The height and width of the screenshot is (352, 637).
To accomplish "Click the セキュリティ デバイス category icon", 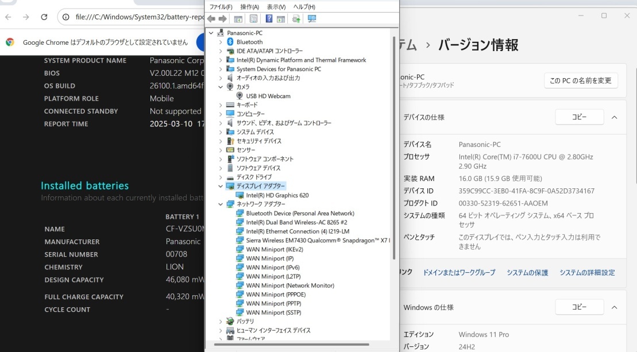I will [x=230, y=141].
